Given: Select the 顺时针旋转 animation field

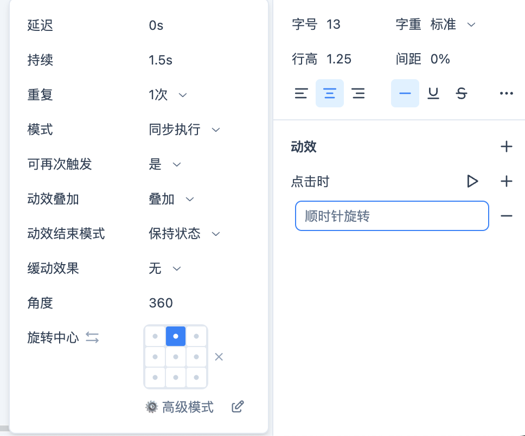Looking at the screenshot, I should click(x=392, y=216).
